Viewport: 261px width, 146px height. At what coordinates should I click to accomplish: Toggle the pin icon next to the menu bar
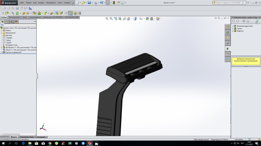tap(73, 3)
